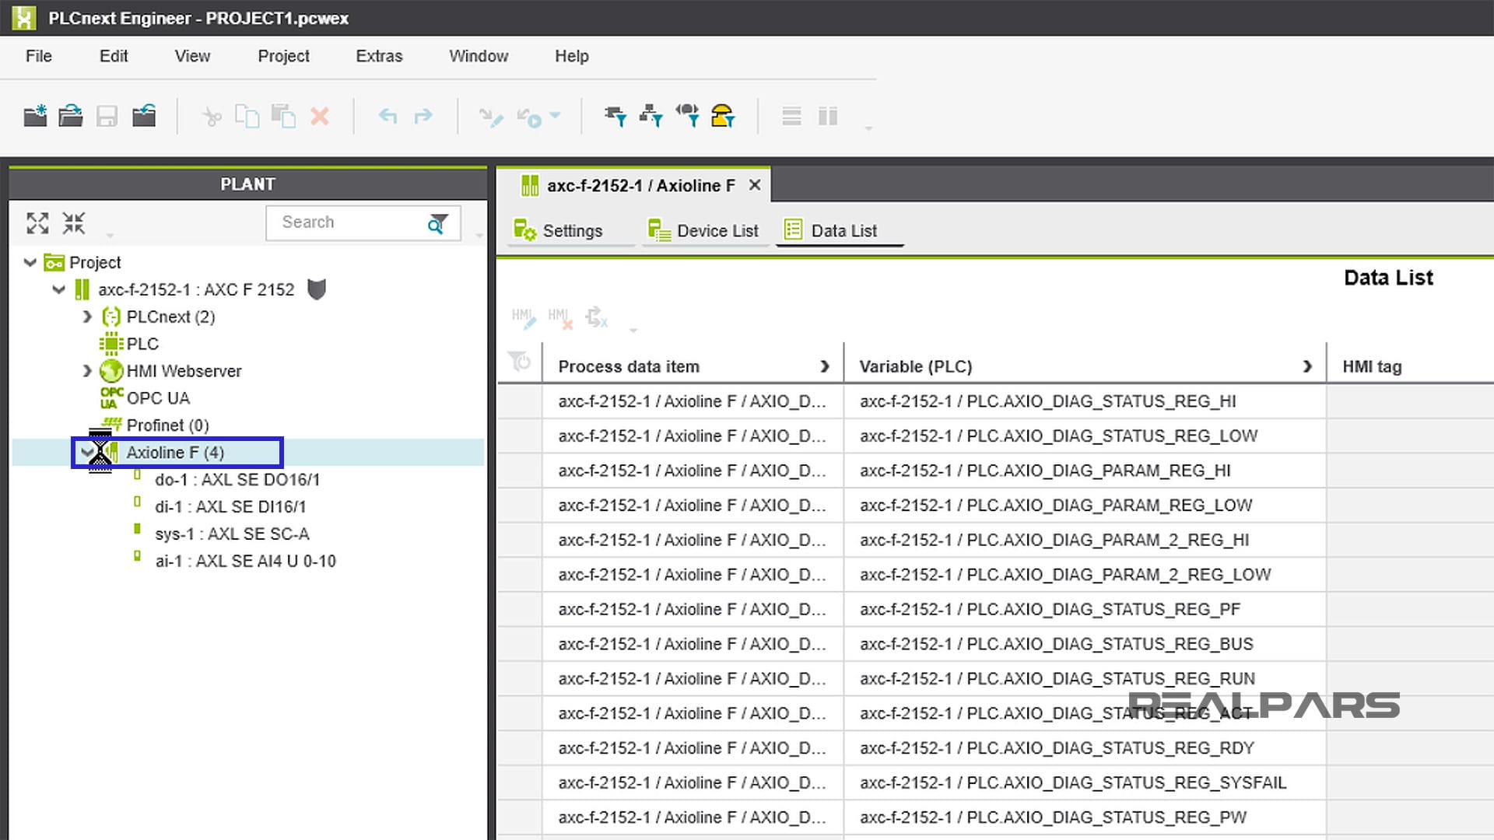The image size is (1494, 840).
Task: Click the Paste icon in toolbar
Action: click(x=283, y=116)
